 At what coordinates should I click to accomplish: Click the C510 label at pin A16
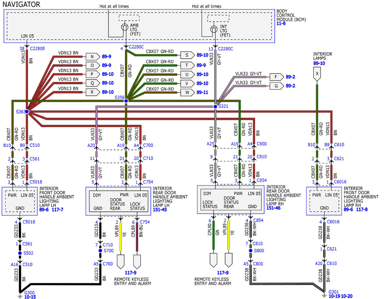click(x=27, y=264)
